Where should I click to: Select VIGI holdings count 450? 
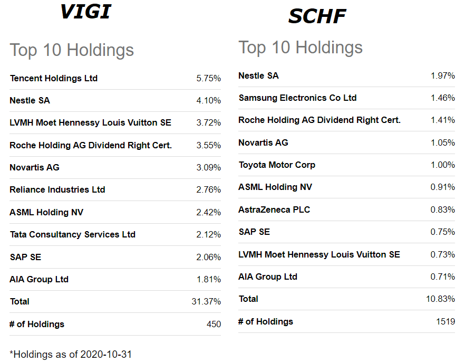(x=214, y=324)
